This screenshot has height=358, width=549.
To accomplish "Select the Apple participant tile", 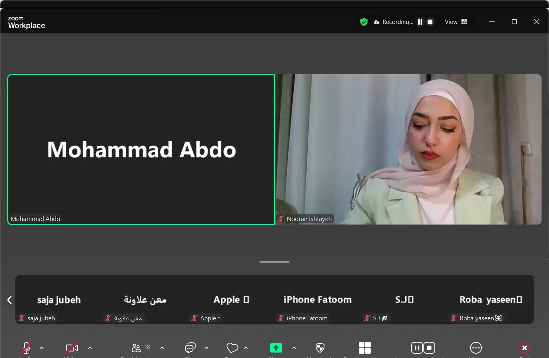I will [x=231, y=300].
